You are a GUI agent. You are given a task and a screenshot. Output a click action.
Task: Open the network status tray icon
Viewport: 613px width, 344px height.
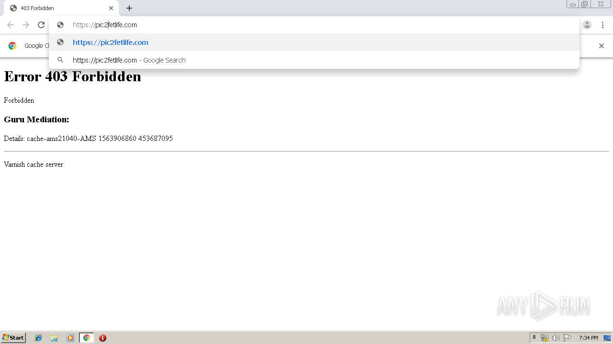545,338
